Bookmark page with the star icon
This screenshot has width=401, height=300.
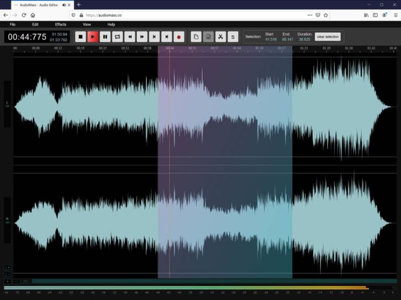click(325, 15)
